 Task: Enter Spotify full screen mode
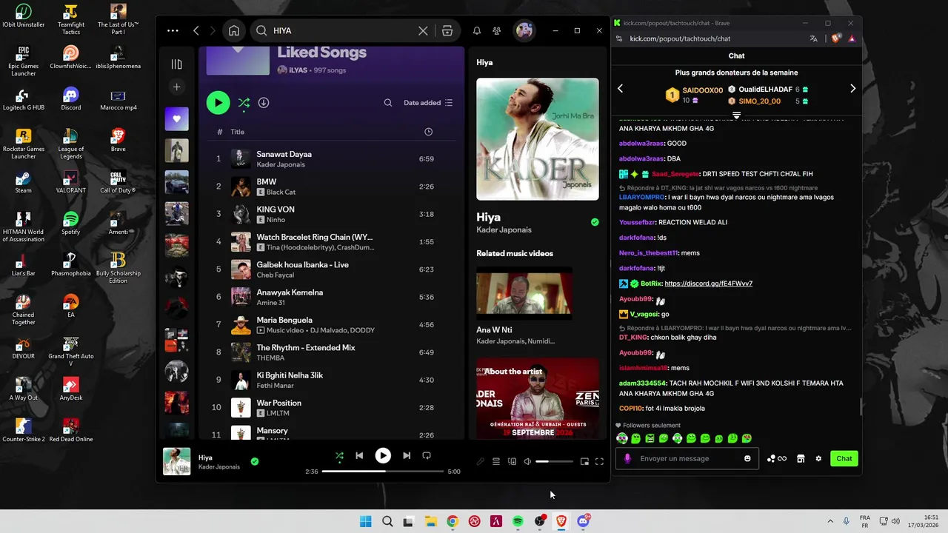click(x=599, y=462)
